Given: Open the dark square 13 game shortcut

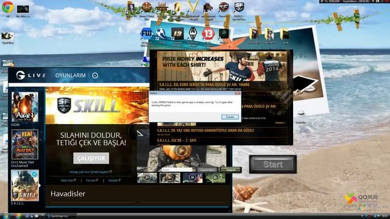Looking at the screenshot, I should 177,34.
